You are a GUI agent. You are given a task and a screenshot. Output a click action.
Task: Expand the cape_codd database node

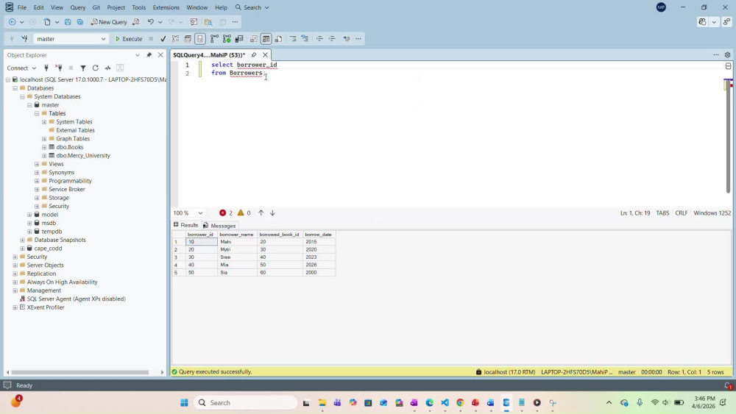pos(23,249)
